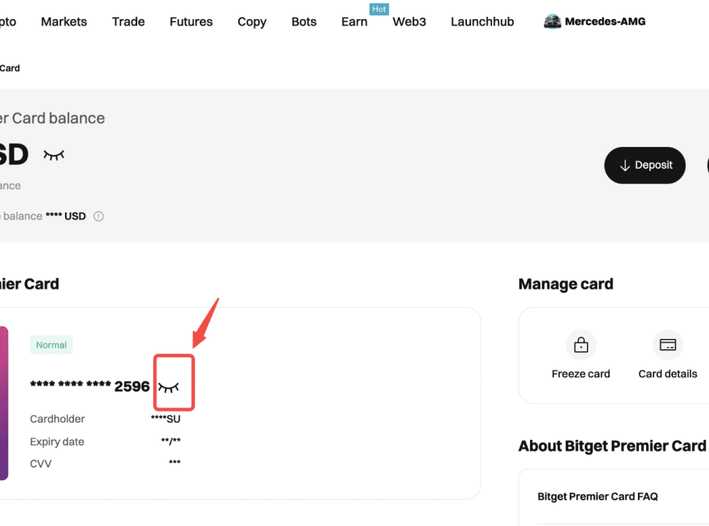
Task: Open the Trade menu
Action: [128, 22]
